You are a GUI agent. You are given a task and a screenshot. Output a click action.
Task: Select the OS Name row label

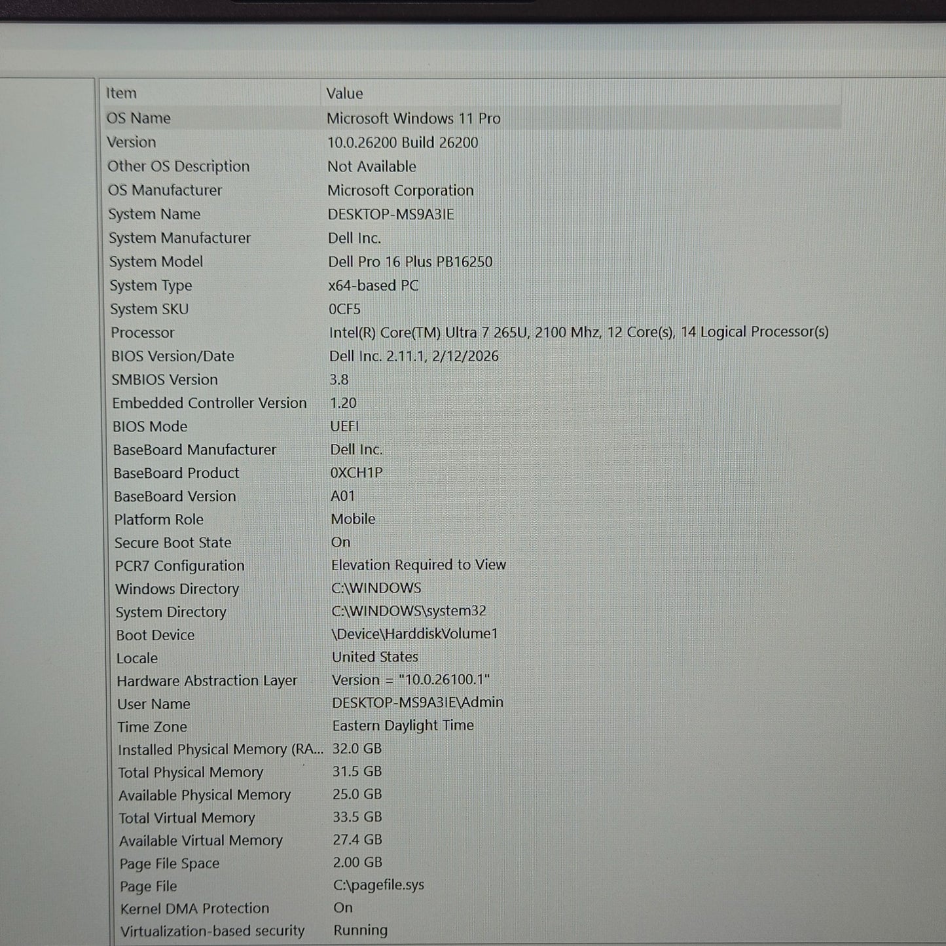138,118
